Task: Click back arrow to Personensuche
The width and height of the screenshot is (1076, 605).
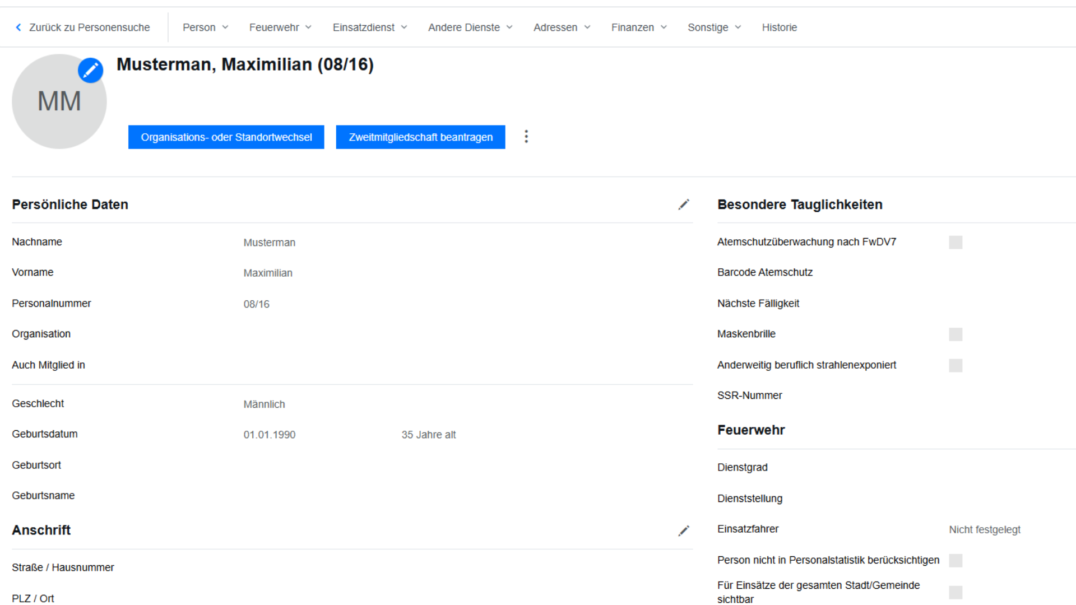Action: [18, 27]
